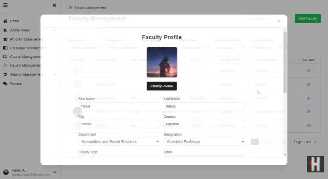Click the Program Management graduation cap icon
This screenshot has width=328, height=179.
[x=5, y=39]
